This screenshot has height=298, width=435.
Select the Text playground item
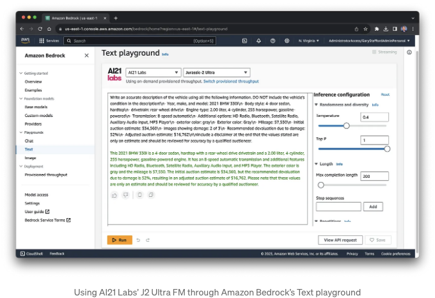(x=29, y=149)
